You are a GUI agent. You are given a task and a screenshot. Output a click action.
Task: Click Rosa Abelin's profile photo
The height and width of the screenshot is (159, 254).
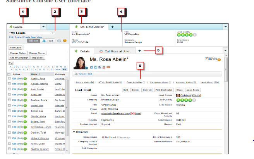(x=80, y=63)
